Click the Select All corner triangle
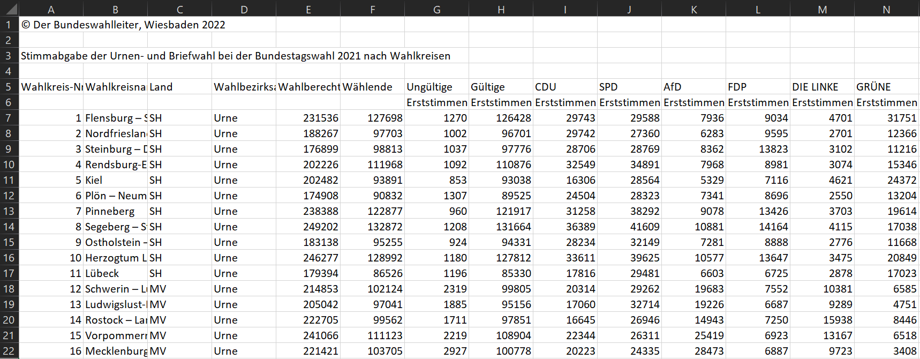The image size is (920, 359). [x=10, y=9]
